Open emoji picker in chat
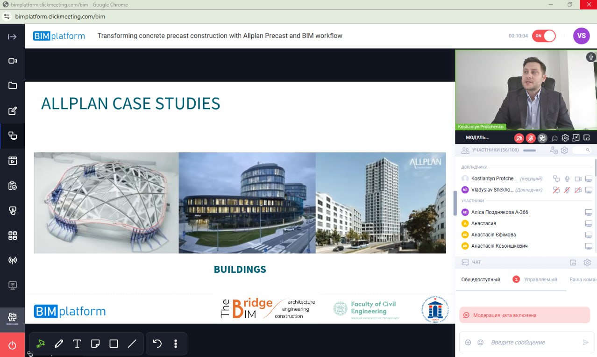 tap(480, 343)
